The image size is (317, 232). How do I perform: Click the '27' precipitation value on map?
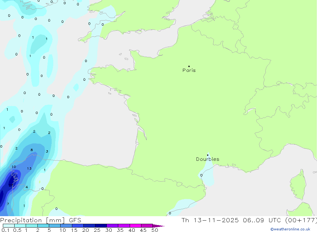click(x=11, y=185)
